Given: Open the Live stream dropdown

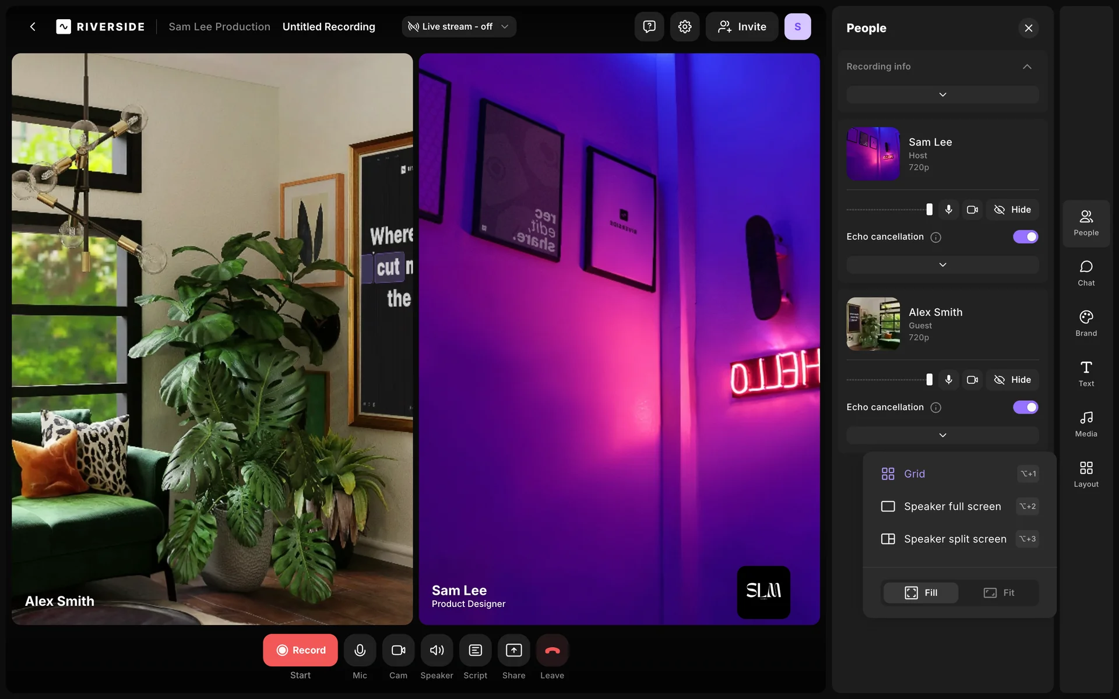Looking at the screenshot, I should [x=459, y=27].
